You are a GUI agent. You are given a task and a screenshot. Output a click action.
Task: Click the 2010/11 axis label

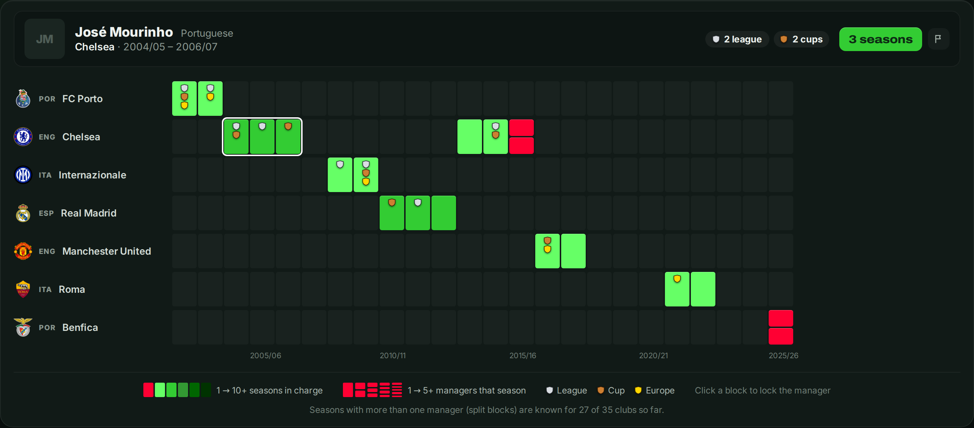(393, 356)
